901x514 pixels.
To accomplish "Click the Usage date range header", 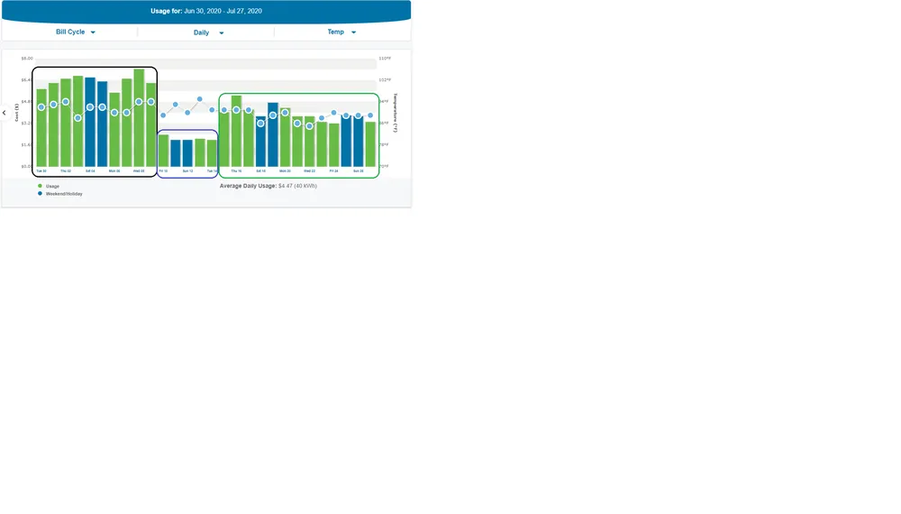I will click(x=205, y=11).
